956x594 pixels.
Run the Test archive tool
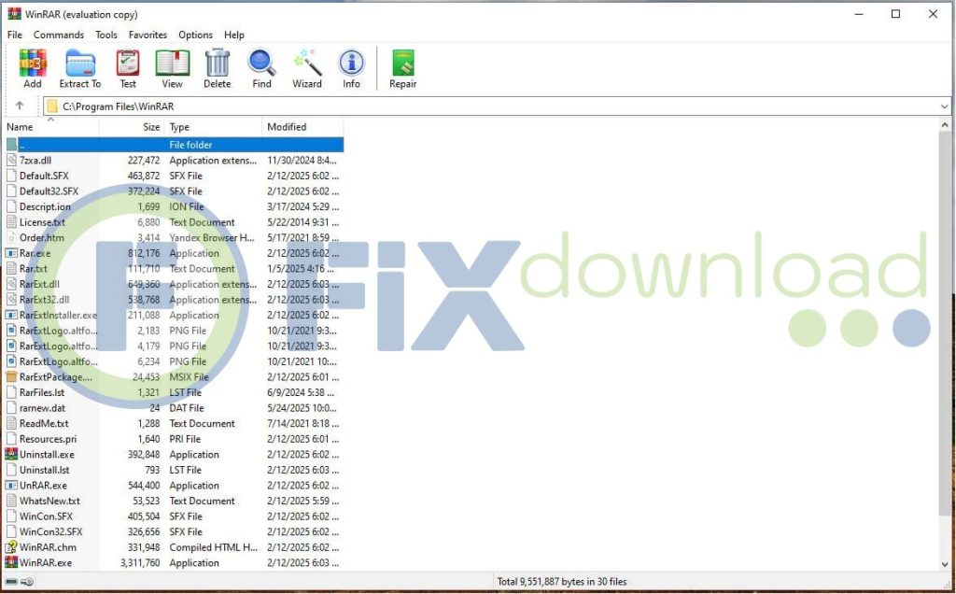pyautogui.click(x=128, y=68)
